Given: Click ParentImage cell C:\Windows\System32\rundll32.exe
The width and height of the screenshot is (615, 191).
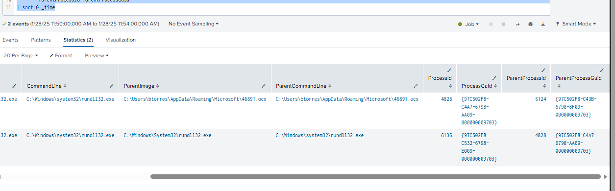Looking at the screenshot, I should [168, 135].
